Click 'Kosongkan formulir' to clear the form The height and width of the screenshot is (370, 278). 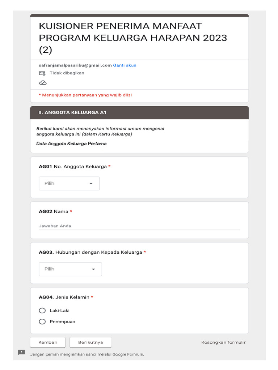coord(223,342)
